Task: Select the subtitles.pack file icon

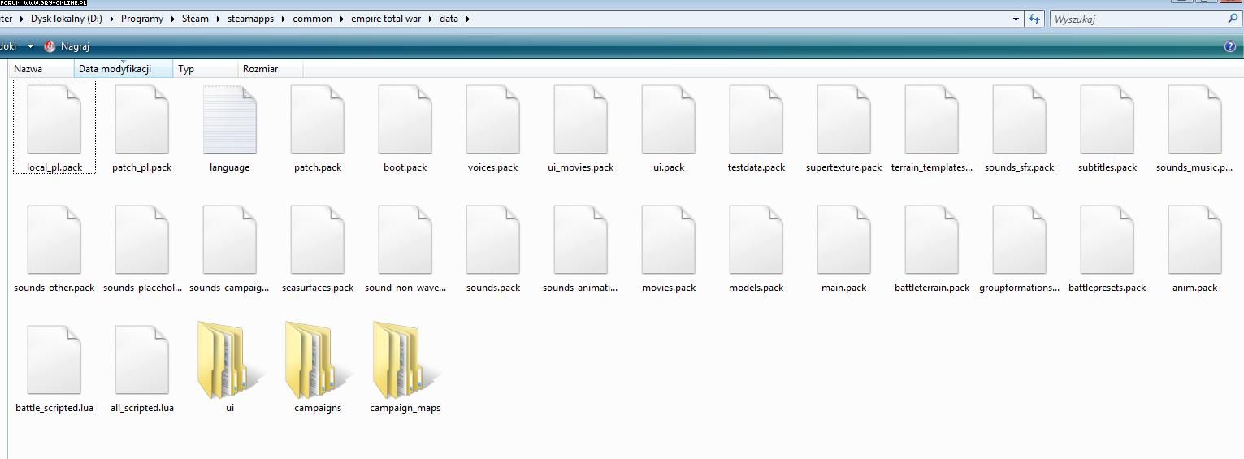Action: 1107,119
